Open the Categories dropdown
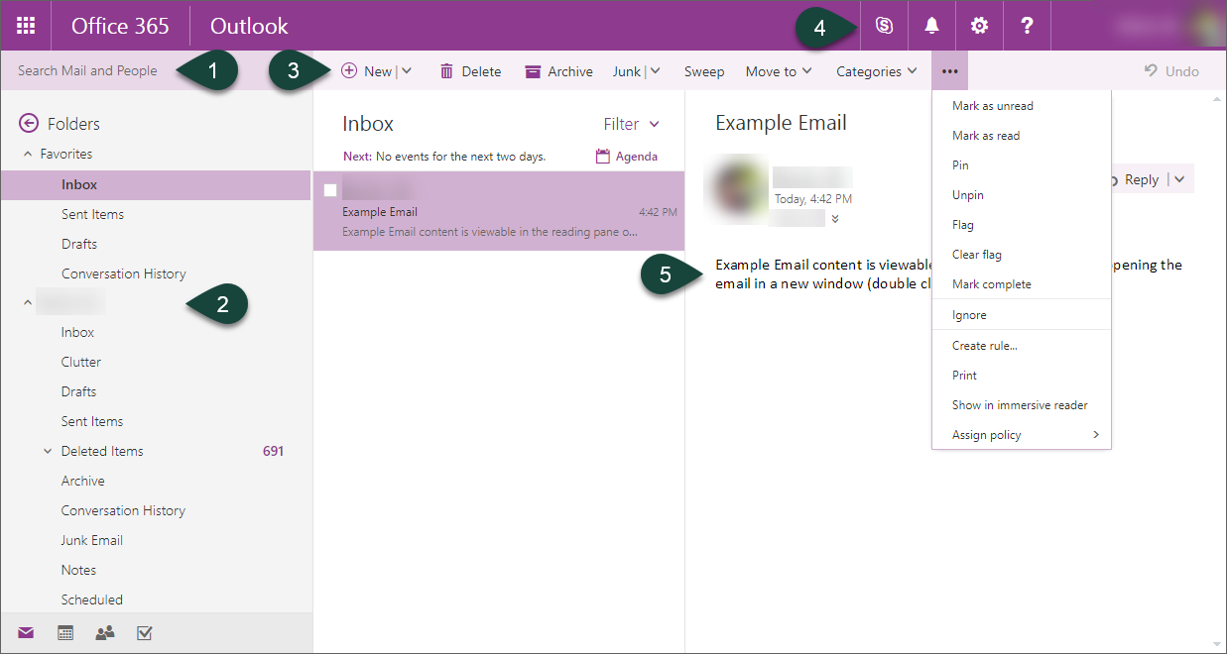 click(876, 71)
